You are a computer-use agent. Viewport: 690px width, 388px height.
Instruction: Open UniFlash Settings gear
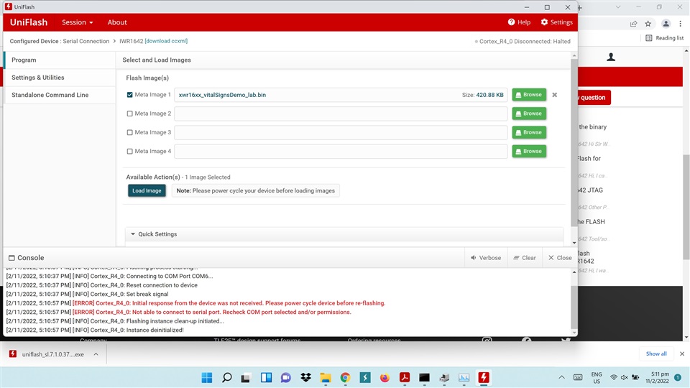(x=556, y=22)
